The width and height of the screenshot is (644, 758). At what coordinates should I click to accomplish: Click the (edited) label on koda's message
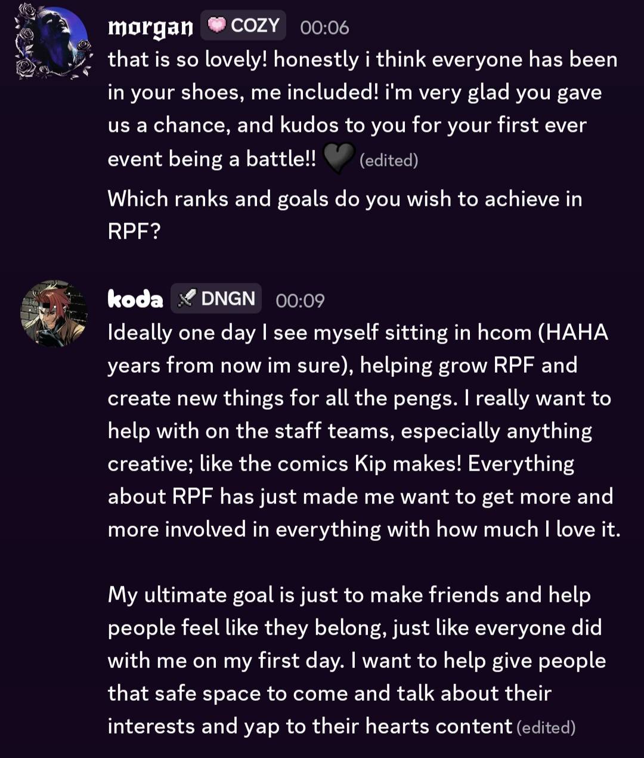click(546, 728)
